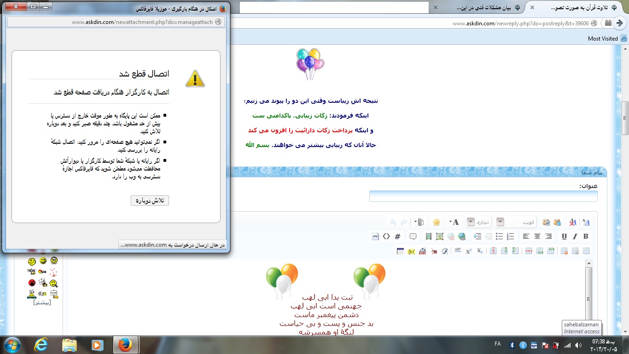The width and height of the screenshot is (629, 354).
Task: Apply superscript formatting
Action: coord(469,251)
